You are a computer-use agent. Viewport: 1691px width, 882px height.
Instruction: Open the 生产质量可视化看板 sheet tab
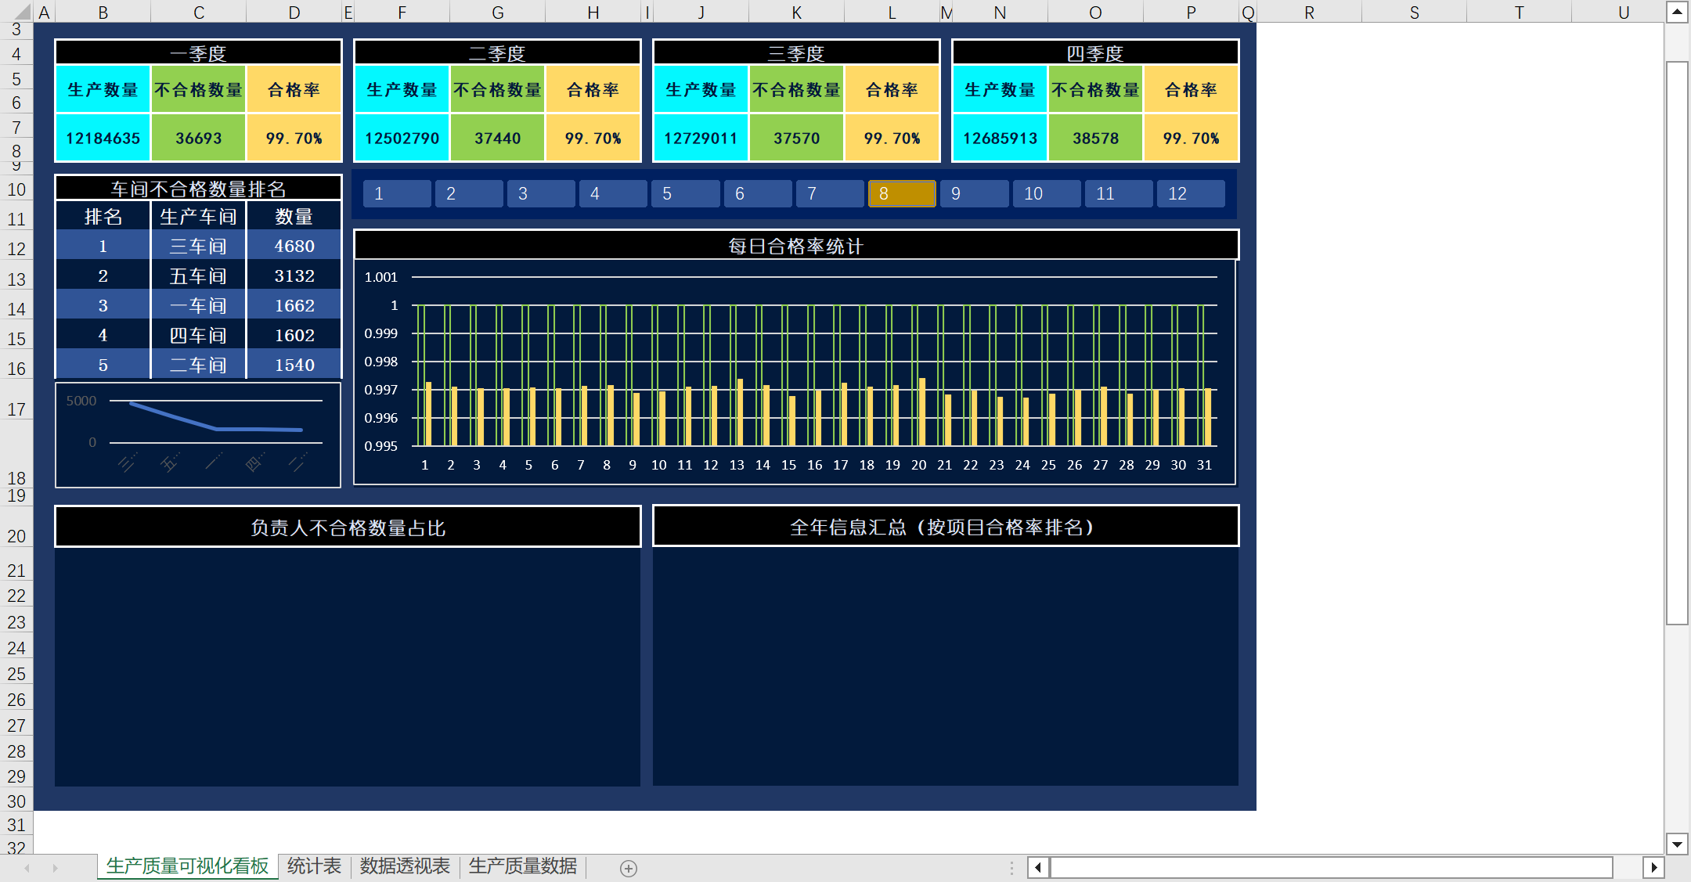[187, 866]
